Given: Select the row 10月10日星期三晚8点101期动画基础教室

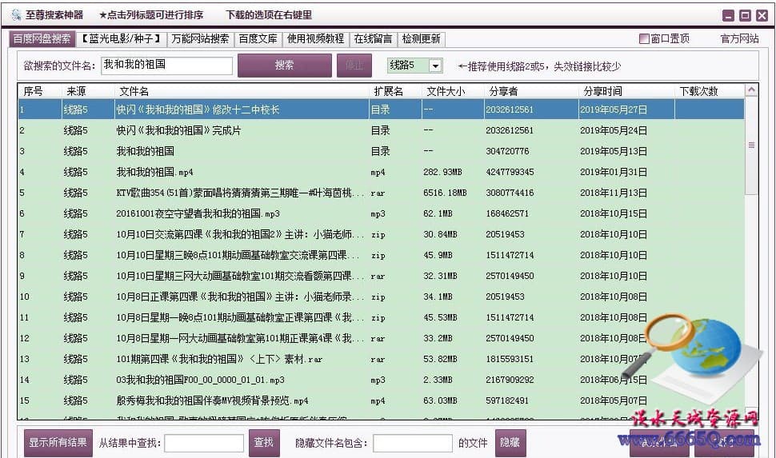Looking at the screenshot, I should [x=381, y=255].
